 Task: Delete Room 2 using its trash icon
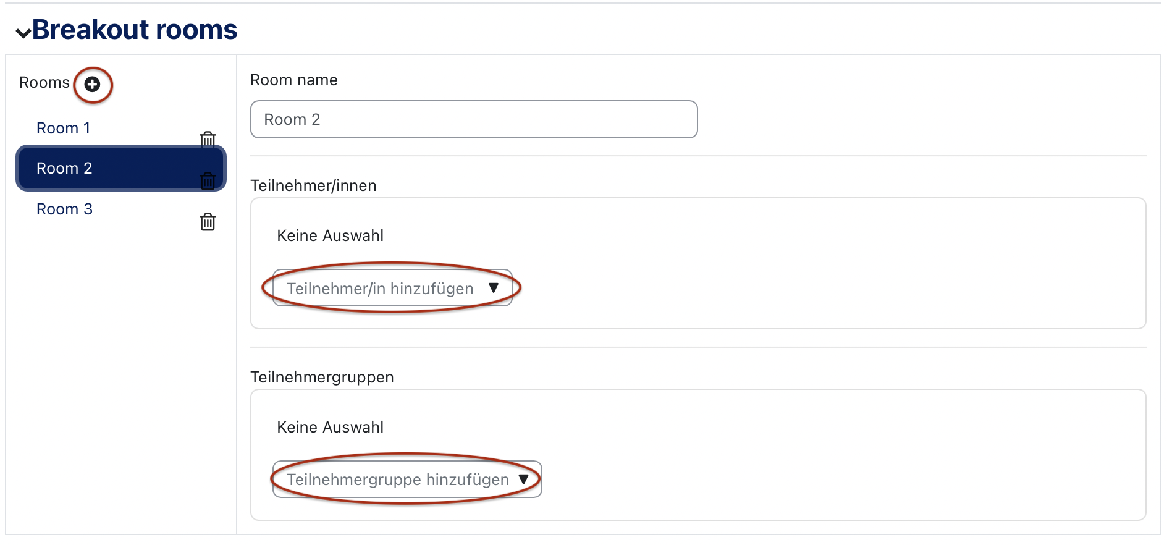pos(208,180)
